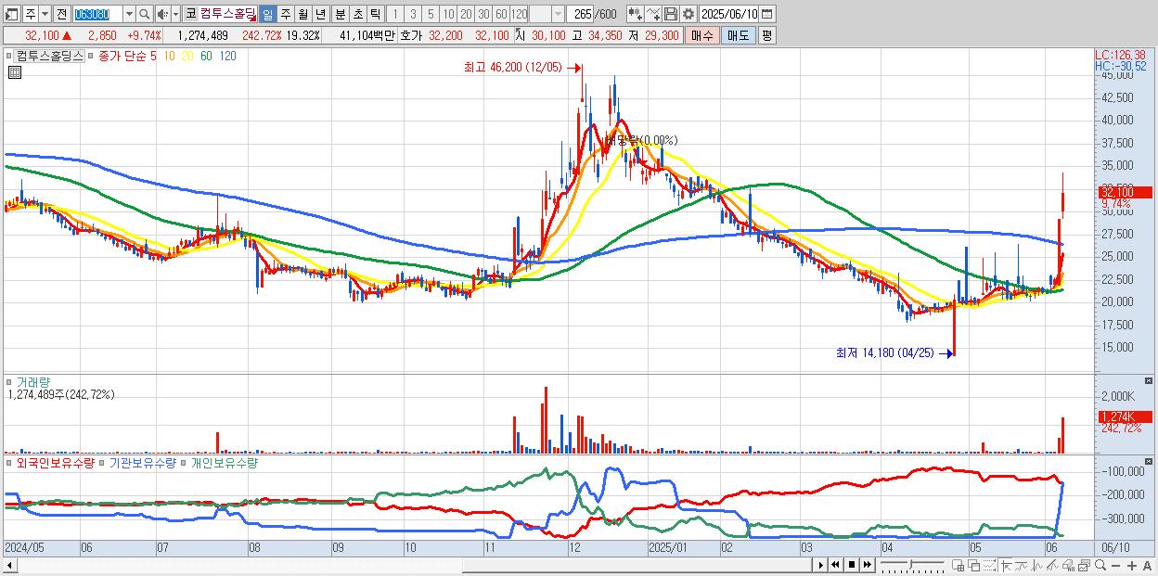Click the rewind button in bottom controls
The image size is (1158, 576).
click(836, 565)
